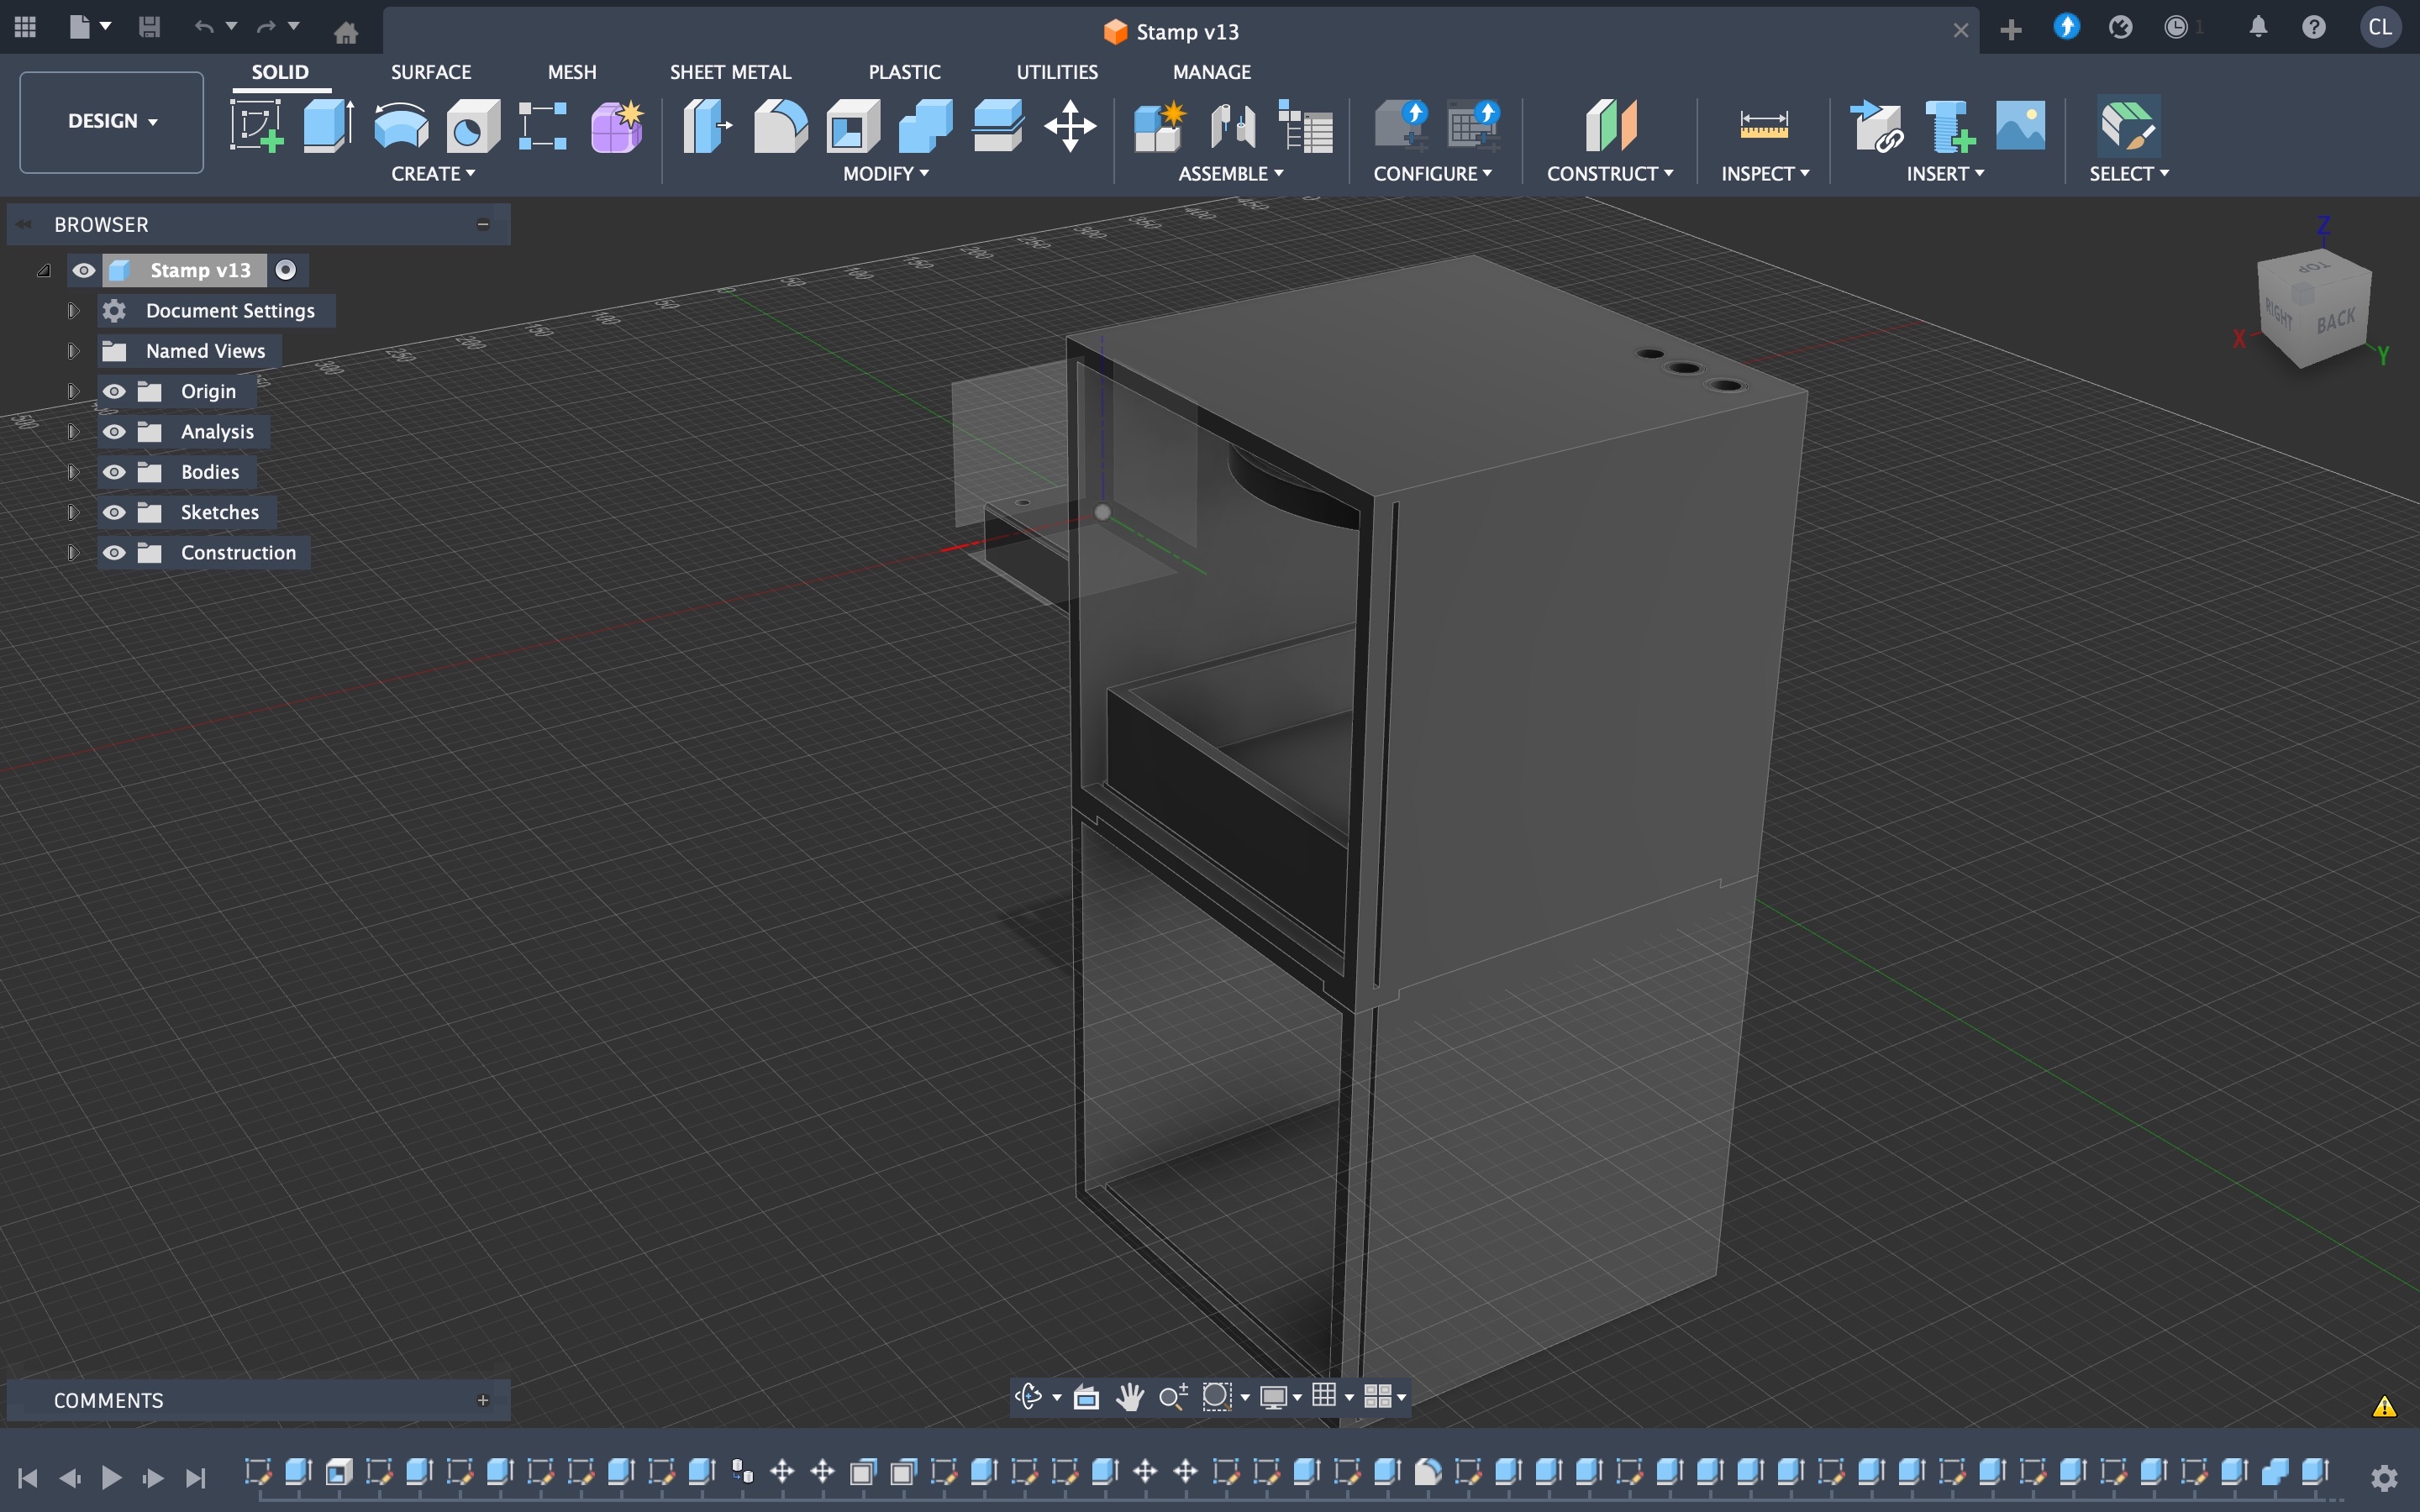Expand the Sketches folder
Screen dimensions: 2420x1512
click(x=72, y=512)
